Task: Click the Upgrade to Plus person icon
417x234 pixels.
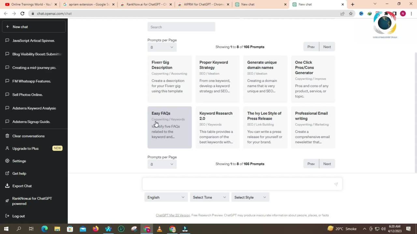Action: click(x=7, y=148)
